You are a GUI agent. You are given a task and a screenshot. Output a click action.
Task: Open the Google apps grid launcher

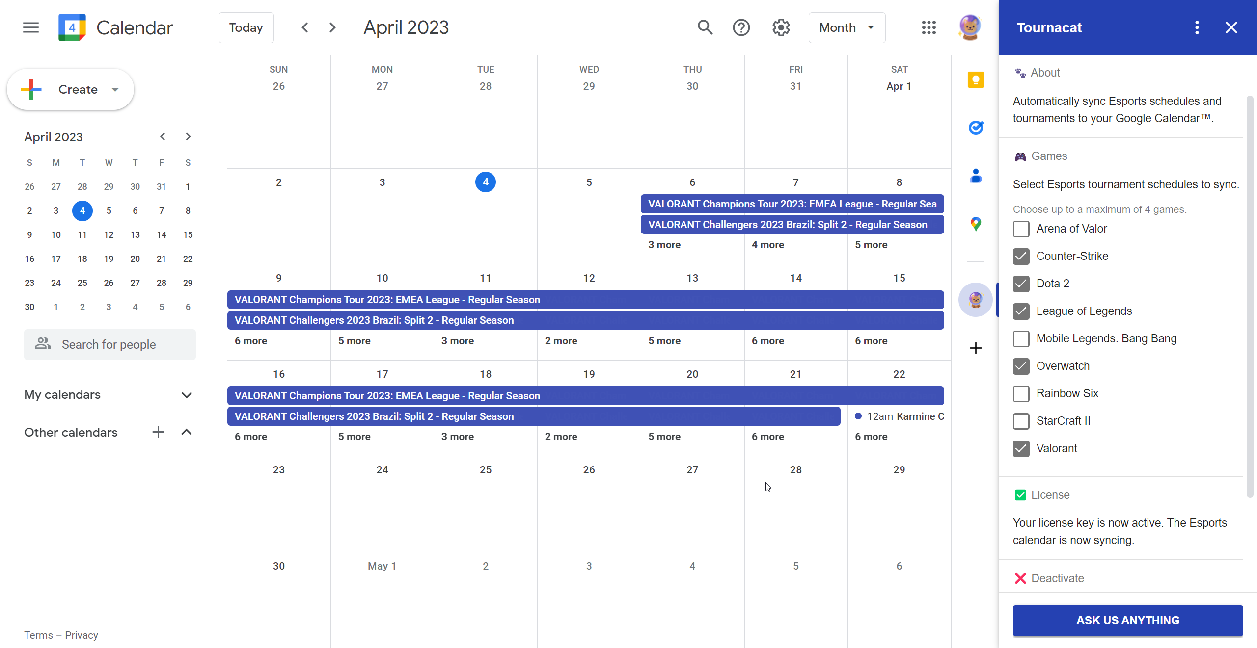[x=929, y=27]
